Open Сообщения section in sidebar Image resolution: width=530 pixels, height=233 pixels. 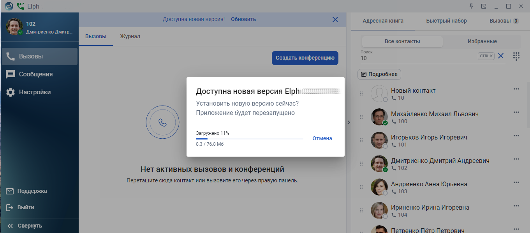[35, 74]
